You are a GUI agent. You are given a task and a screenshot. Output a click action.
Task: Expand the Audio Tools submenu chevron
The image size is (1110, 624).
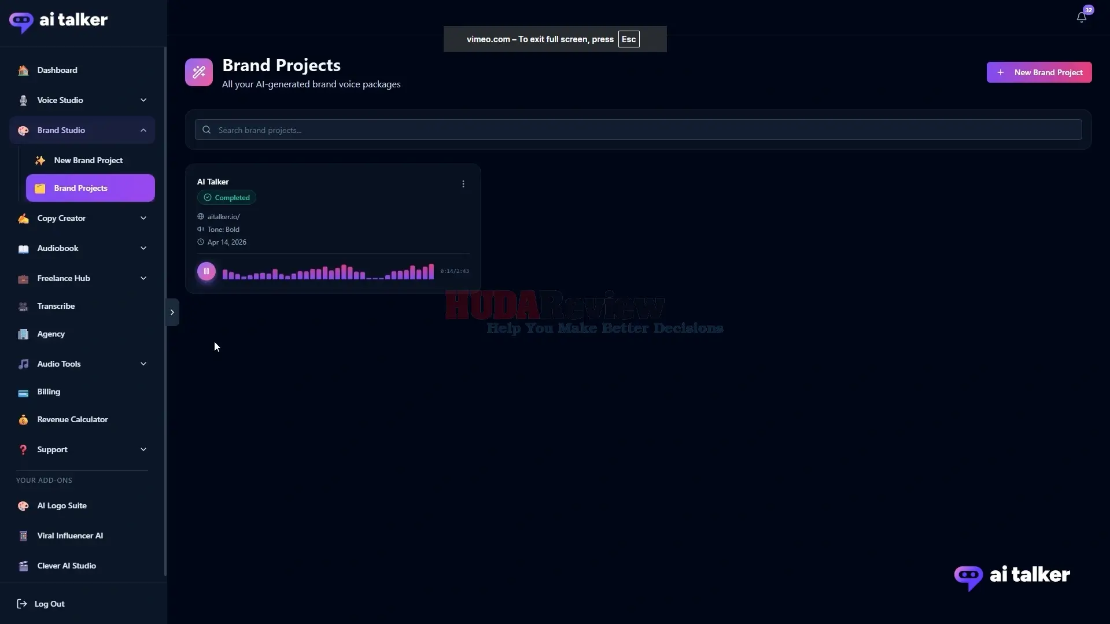pos(143,364)
